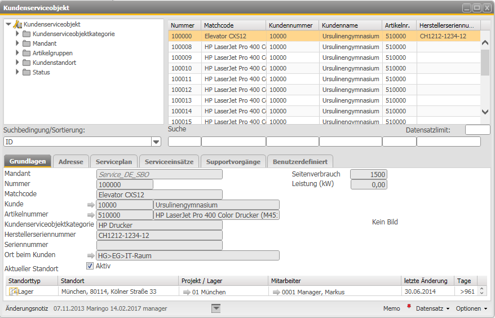
Task: Open the Serviceplan tab
Action: (x=114, y=162)
